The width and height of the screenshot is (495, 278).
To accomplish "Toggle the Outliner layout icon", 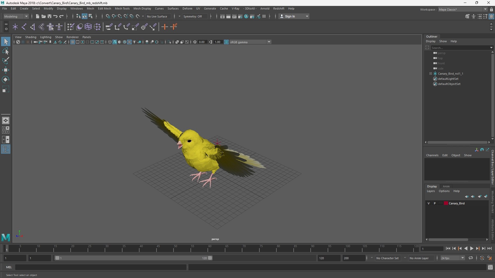I will coord(6,149).
